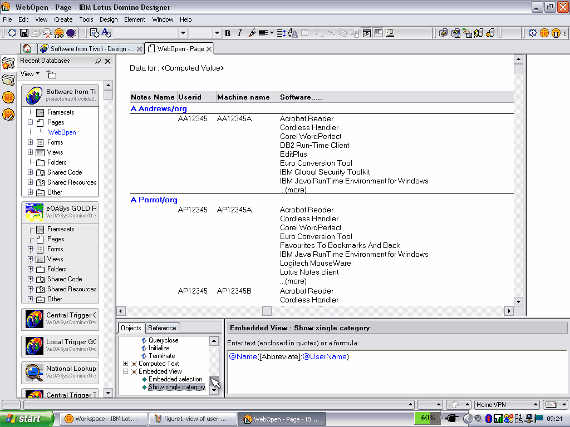Click the A Andrews/org category link
This screenshot has width=570, height=427.
pos(159,109)
